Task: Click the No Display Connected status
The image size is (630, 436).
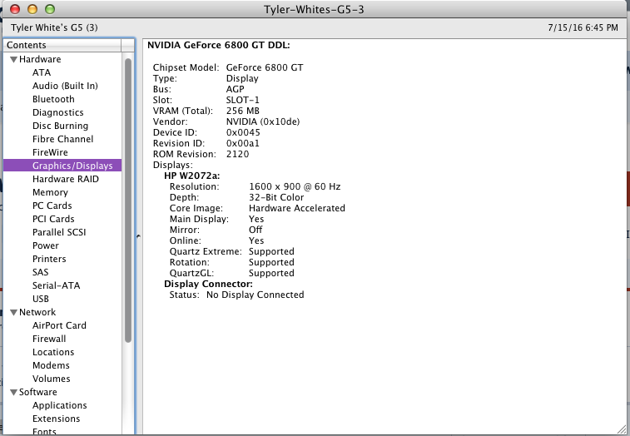Action: [255, 295]
